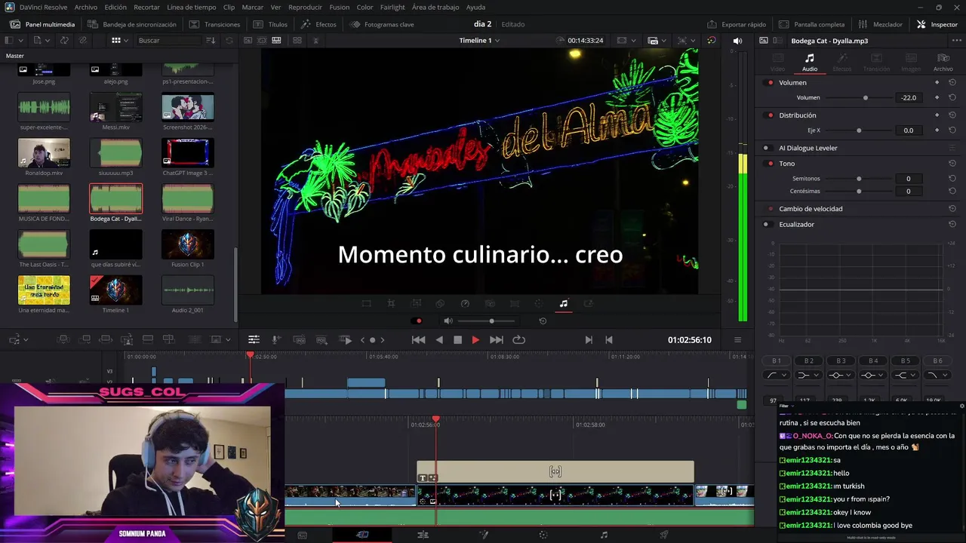Mute the viewer audio speaker icon
This screenshot has width=966, height=543.
tap(448, 321)
